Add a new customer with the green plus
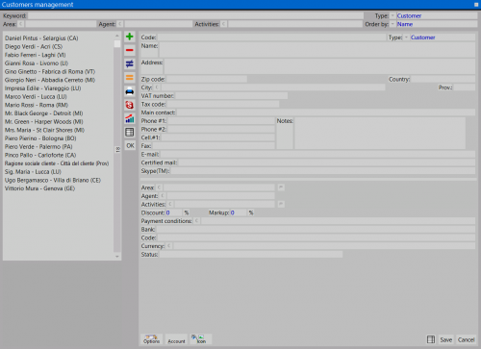This screenshot has width=481, height=349. click(x=130, y=37)
